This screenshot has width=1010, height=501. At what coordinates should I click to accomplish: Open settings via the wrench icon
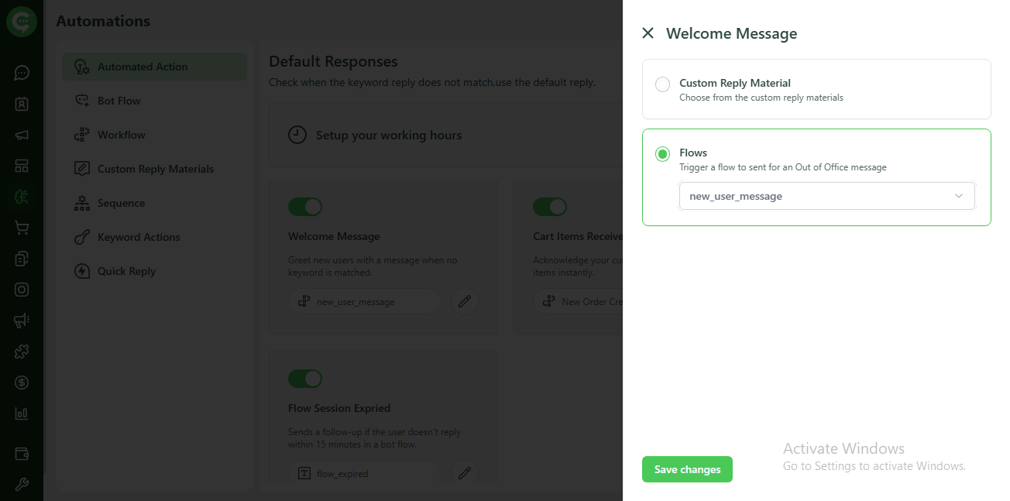coord(22,483)
